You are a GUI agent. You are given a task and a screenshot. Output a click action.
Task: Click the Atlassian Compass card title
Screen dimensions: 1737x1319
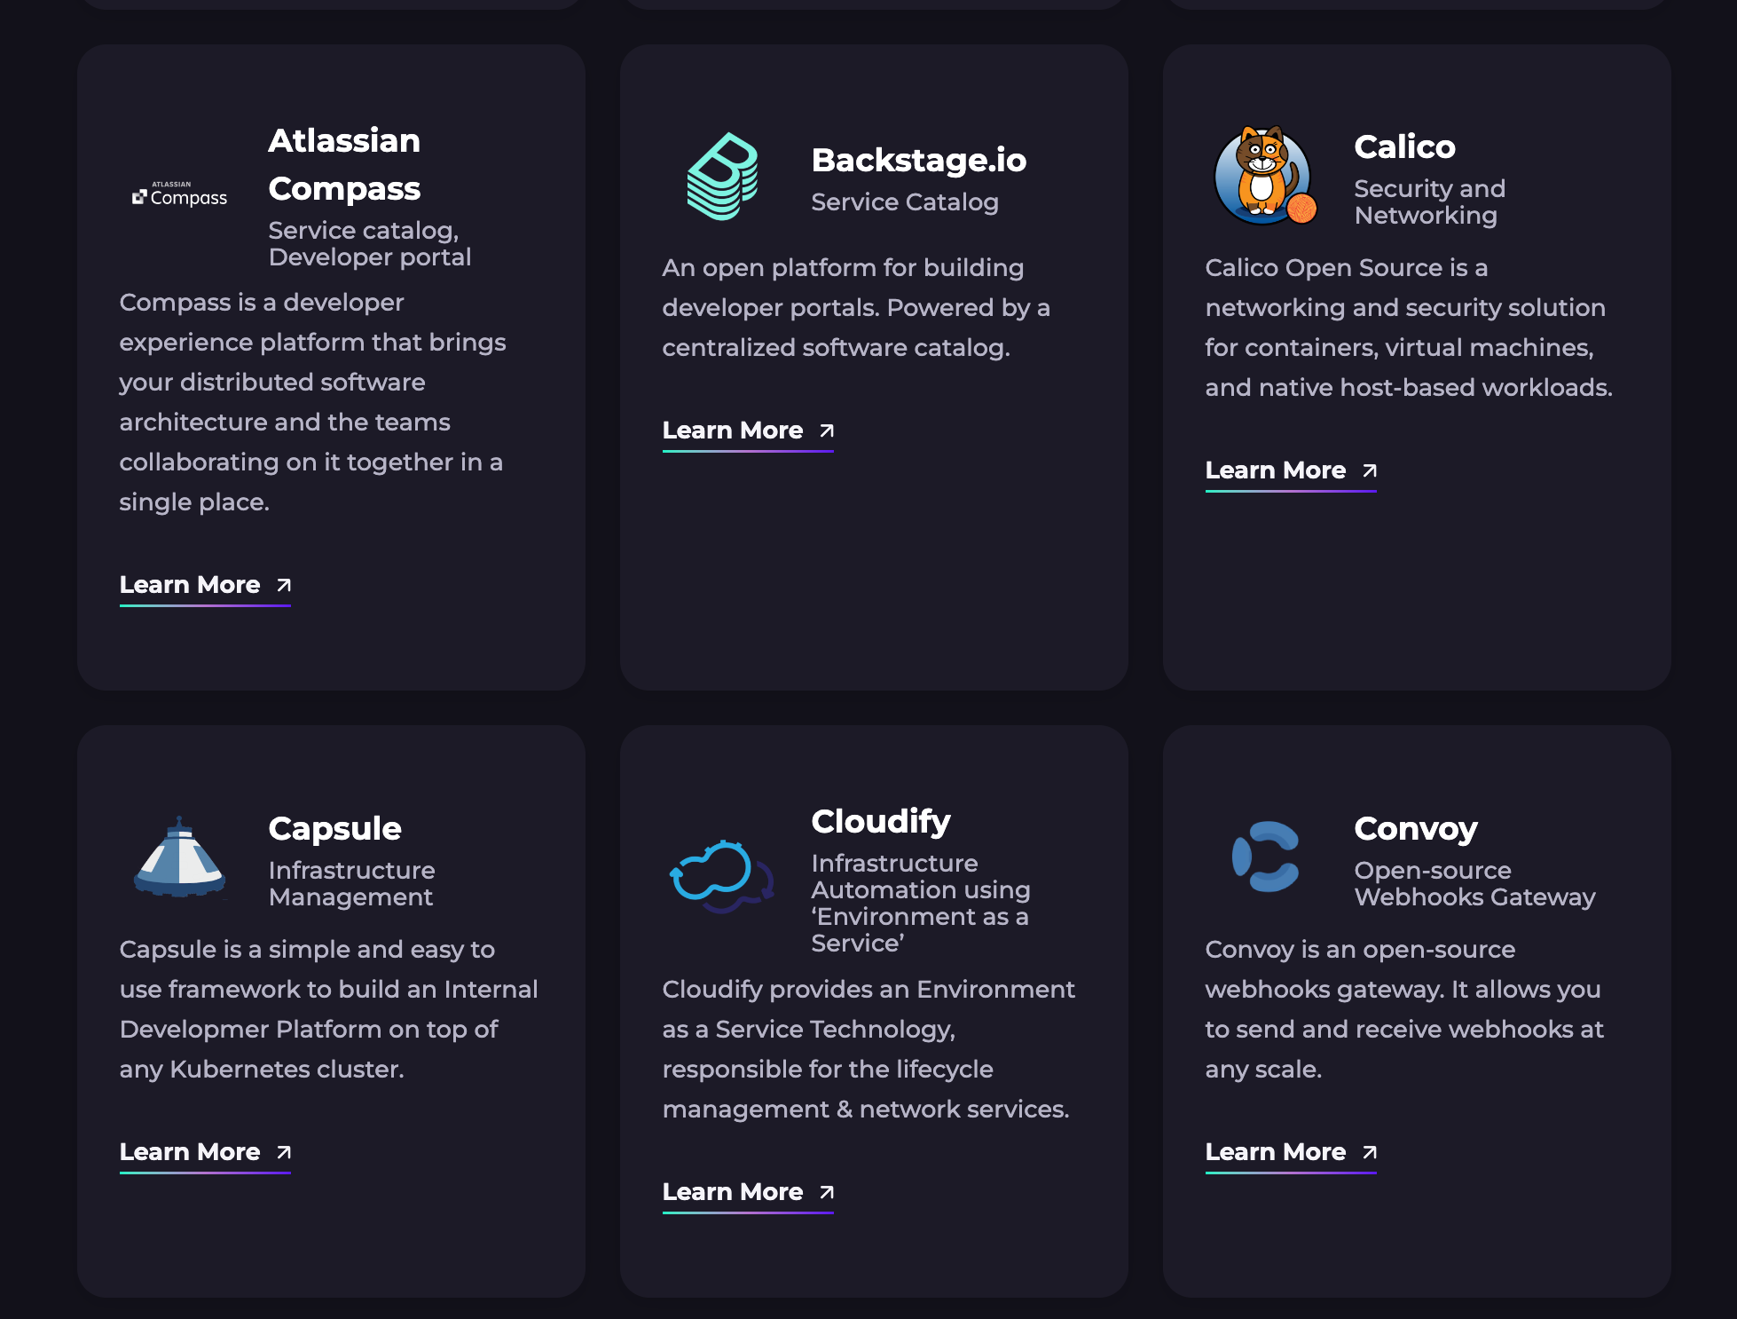(345, 164)
